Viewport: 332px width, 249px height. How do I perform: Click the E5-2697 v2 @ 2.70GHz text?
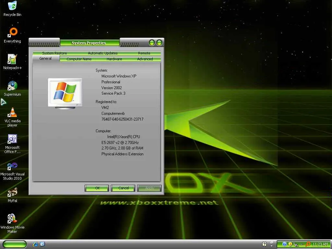pyautogui.click(x=120, y=143)
